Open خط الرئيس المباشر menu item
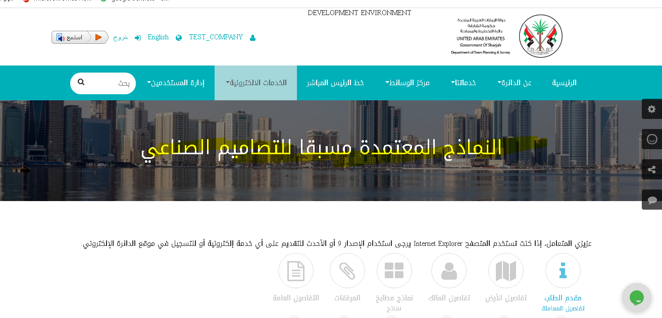Screen dimensions: 662x318 point(335,83)
